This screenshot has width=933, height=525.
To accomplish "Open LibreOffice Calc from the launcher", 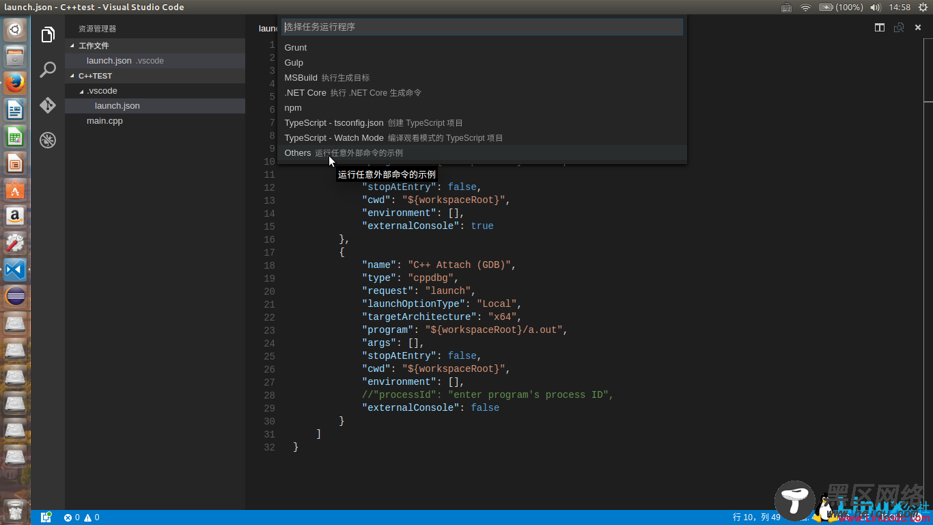I will (x=15, y=136).
